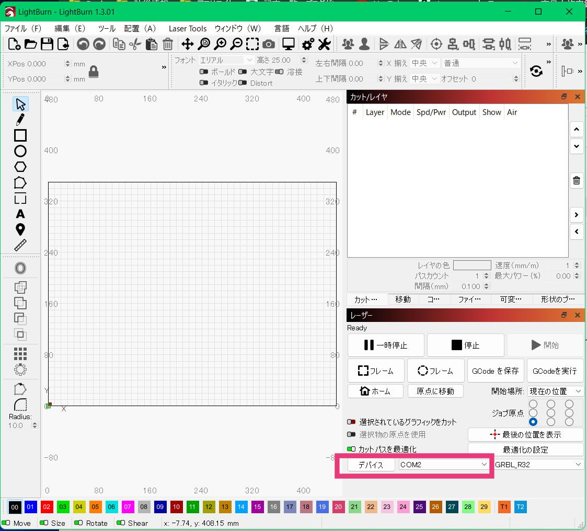Click the 間隔(mm) stepper arrows
Image resolution: width=587 pixels, height=531 pixels.
point(486,286)
